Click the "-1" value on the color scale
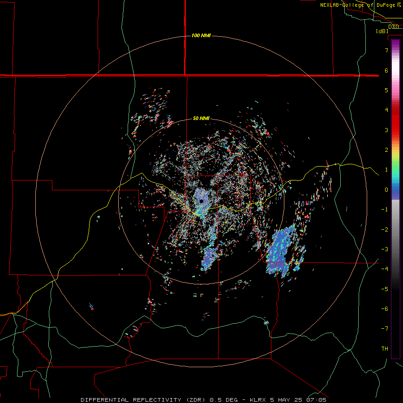This screenshot has height=403, width=403. pyautogui.click(x=385, y=210)
